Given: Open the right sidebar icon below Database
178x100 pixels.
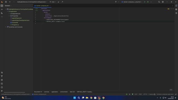Looking at the screenshot, I should pos(176,13).
